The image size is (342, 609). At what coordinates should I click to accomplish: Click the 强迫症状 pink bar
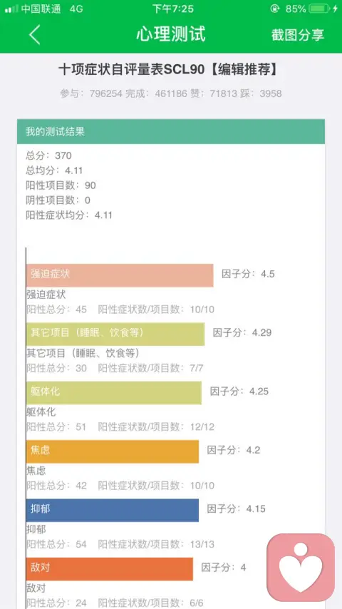point(120,275)
